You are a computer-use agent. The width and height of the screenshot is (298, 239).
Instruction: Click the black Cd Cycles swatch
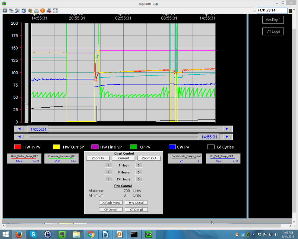tap(211, 147)
